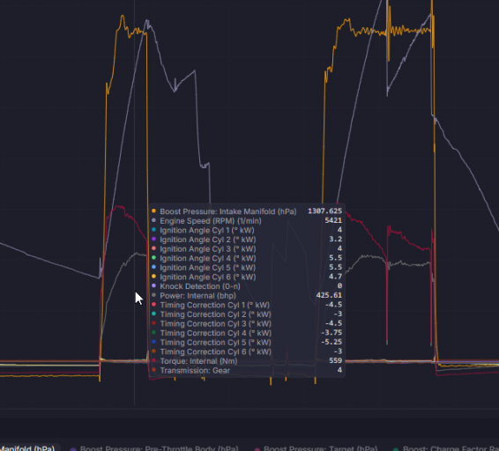Click the Cyl 4 correction value -3.75
Screen dimensions: 499x451
click(331, 333)
